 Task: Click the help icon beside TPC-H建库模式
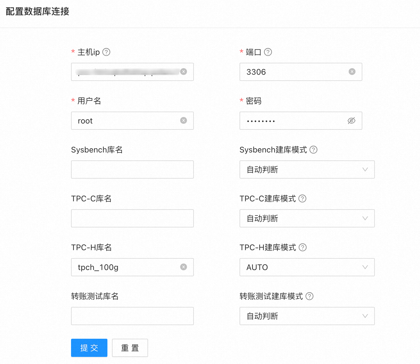coord(303,247)
